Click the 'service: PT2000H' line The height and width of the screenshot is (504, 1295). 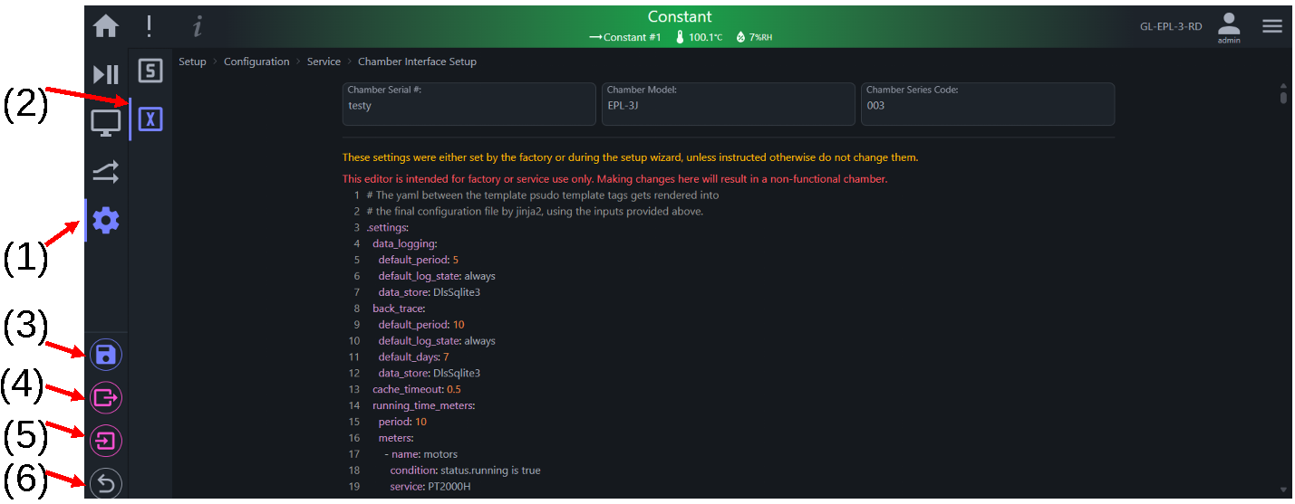[430, 487]
